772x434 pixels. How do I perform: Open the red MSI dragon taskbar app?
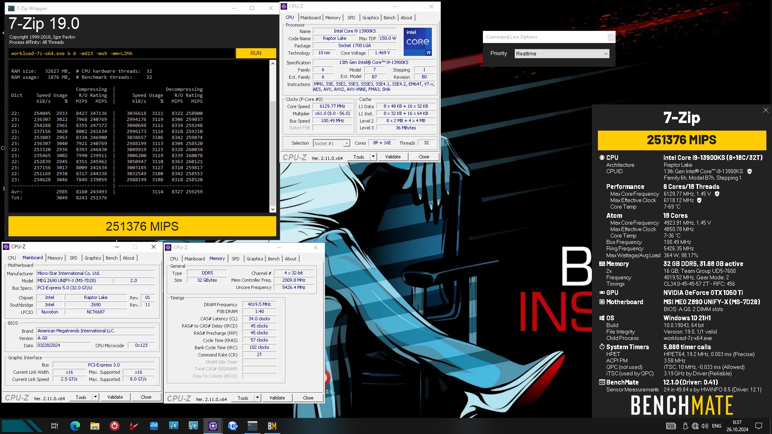coord(134,426)
